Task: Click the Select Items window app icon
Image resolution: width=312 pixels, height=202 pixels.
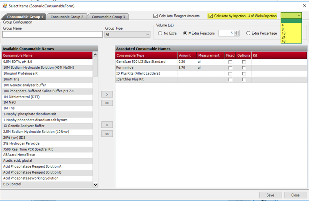Action: [4, 6]
